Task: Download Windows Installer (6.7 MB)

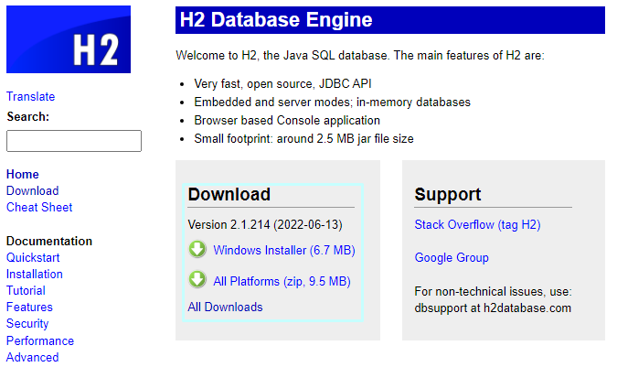Action: [284, 251]
